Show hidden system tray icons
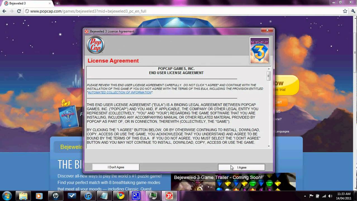 point(305,196)
